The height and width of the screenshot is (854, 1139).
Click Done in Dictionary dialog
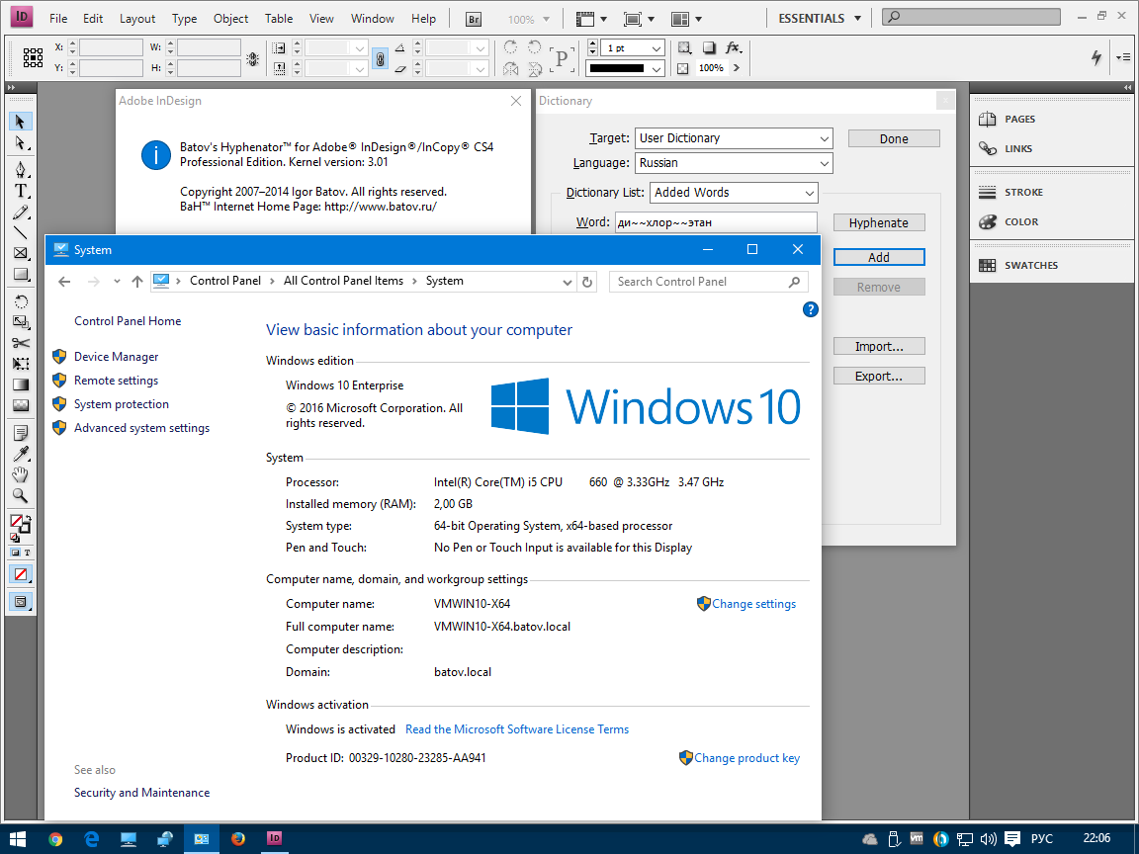(x=894, y=138)
